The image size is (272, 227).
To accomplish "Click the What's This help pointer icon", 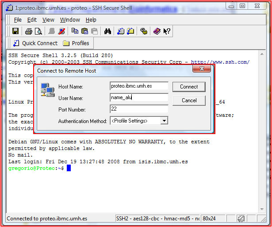I will pyautogui.click(x=167, y=31).
